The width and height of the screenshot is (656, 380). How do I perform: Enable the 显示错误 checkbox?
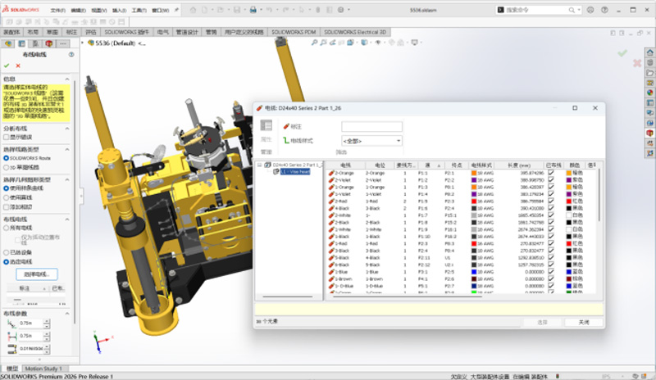[x=7, y=137]
